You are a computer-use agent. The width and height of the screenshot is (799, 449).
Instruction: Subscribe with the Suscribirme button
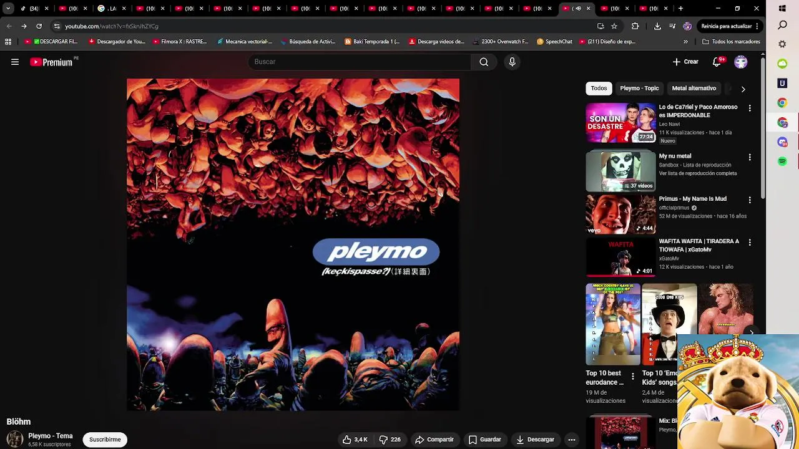coord(105,440)
